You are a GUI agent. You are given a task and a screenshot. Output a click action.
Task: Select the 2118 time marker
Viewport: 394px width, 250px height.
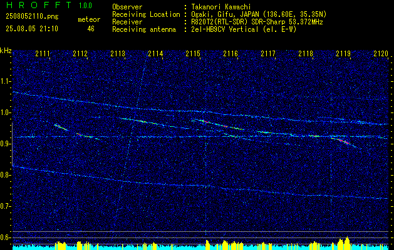306,53
